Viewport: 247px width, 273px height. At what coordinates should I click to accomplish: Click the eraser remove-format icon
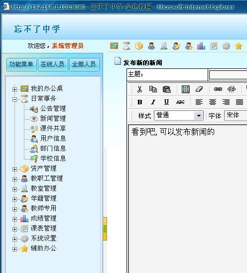(x=199, y=89)
